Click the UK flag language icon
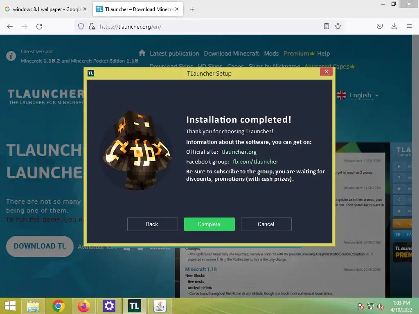Viewport: 419px width, 314px height. coord(342,95)
